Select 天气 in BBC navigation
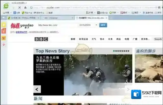This screenshot has height=105, width=163. pos(94,39)
